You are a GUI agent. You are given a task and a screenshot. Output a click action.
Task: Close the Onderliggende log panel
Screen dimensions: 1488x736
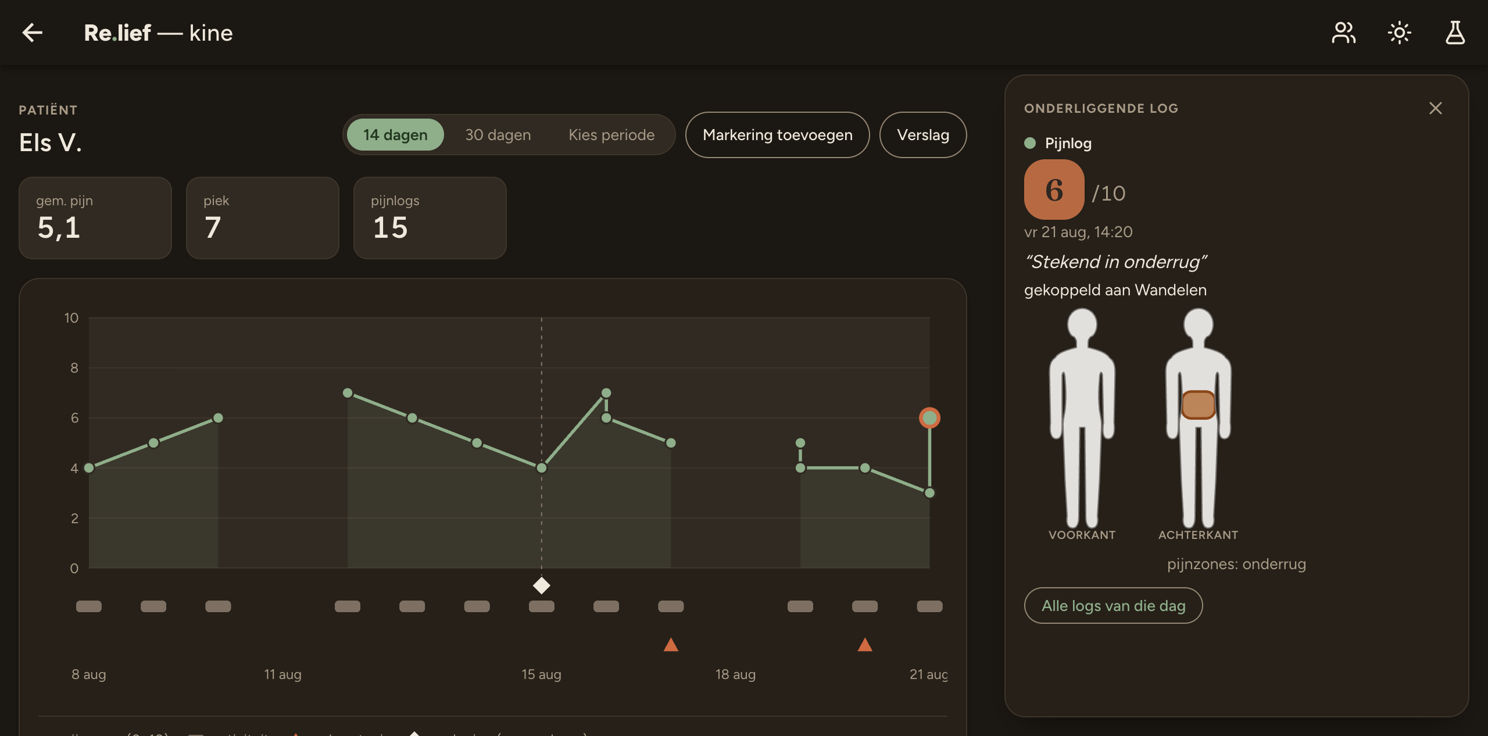point(1435,108)
